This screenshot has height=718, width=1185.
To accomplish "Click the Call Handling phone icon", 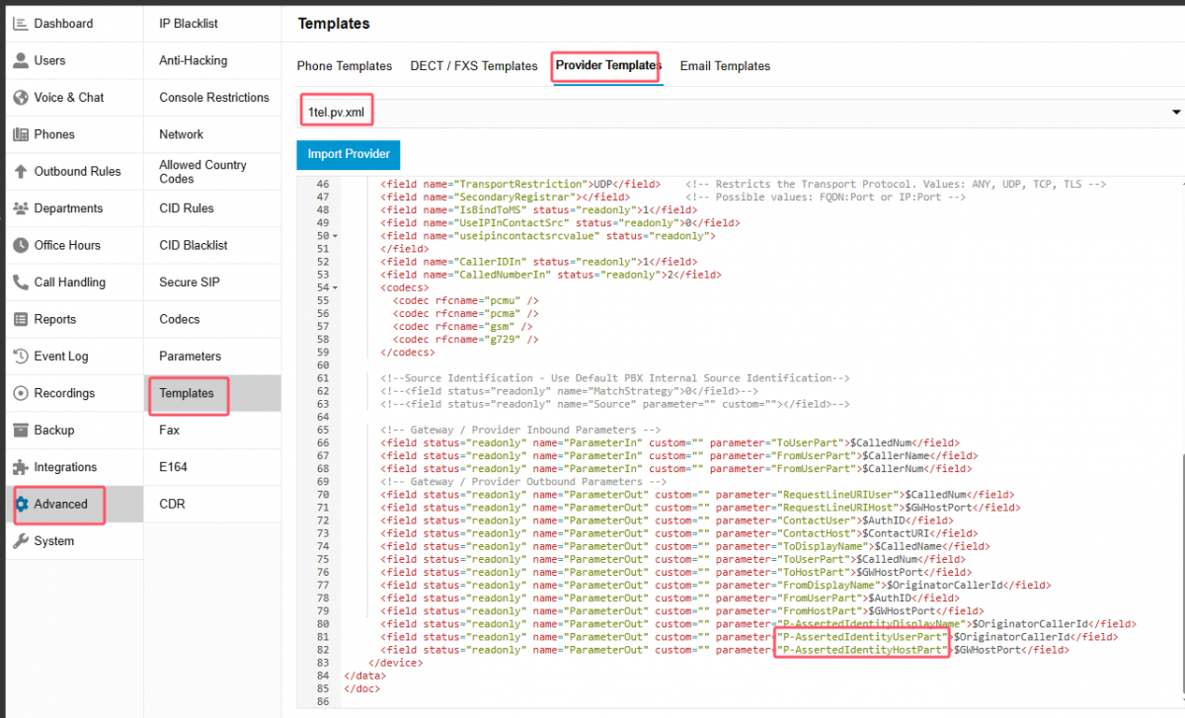I will tap(21, 282).
